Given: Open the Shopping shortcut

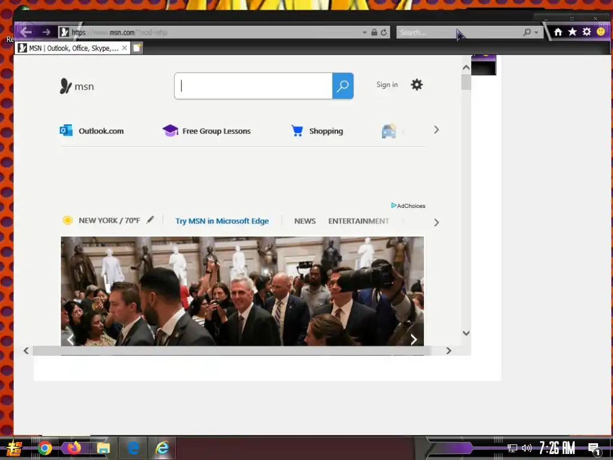Looking at the screenshot, I should coord(317,131).
